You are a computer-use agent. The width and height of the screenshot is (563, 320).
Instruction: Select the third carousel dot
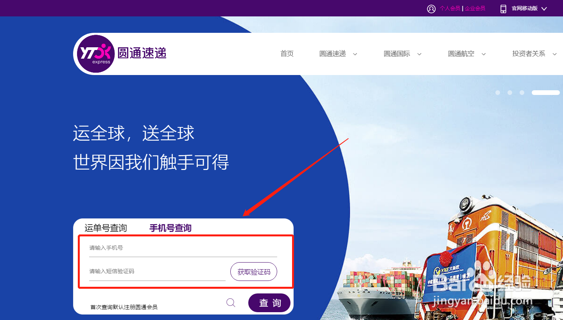(522, 93)
